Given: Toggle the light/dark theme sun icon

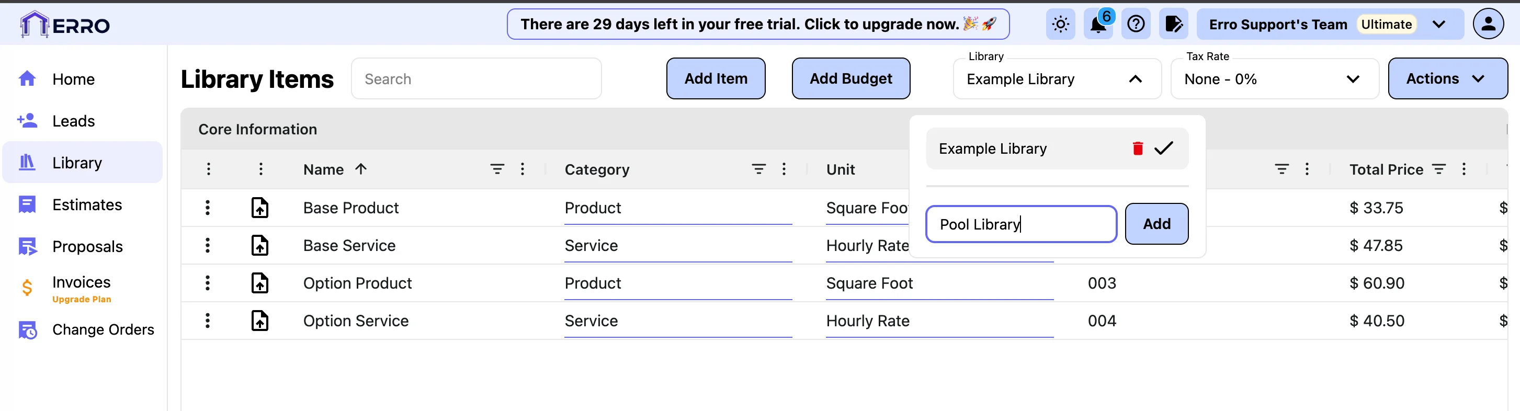Looking at the screenshot, I should (1060, 24).
